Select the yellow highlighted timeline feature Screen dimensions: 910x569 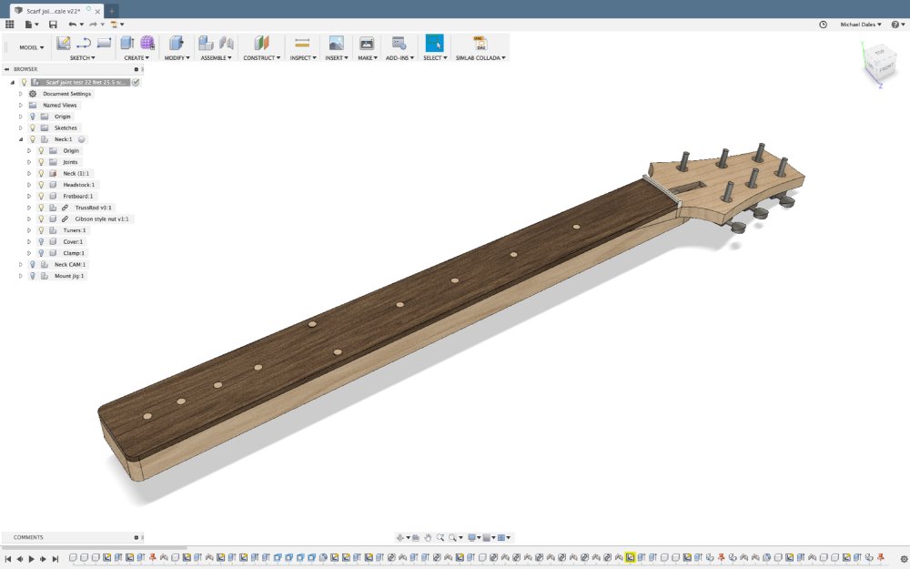pyautogui.click(x=630, y=558)
